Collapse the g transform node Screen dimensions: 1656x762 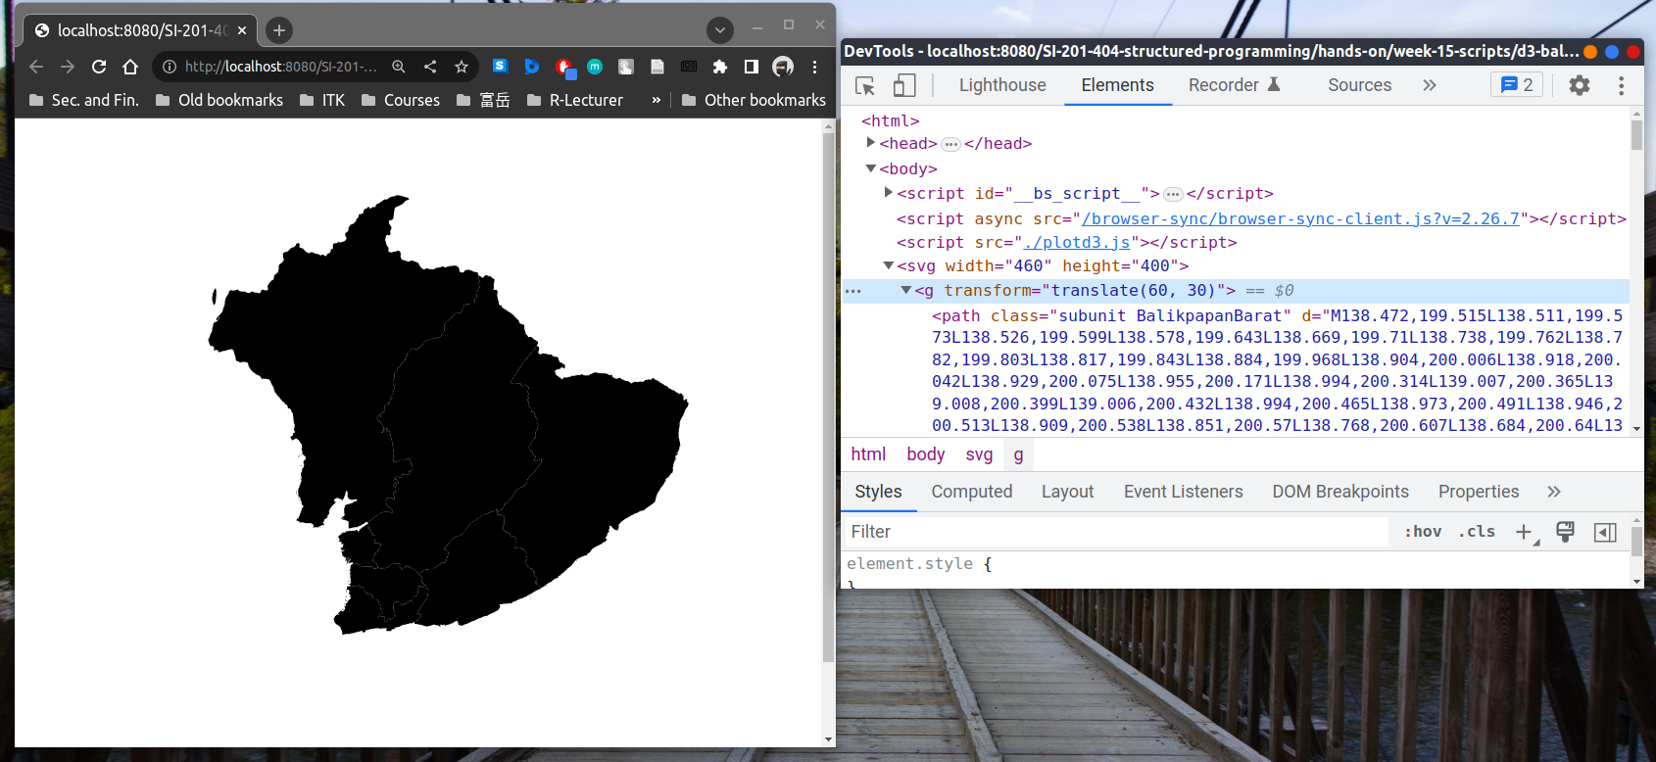[x=905, y=290]
